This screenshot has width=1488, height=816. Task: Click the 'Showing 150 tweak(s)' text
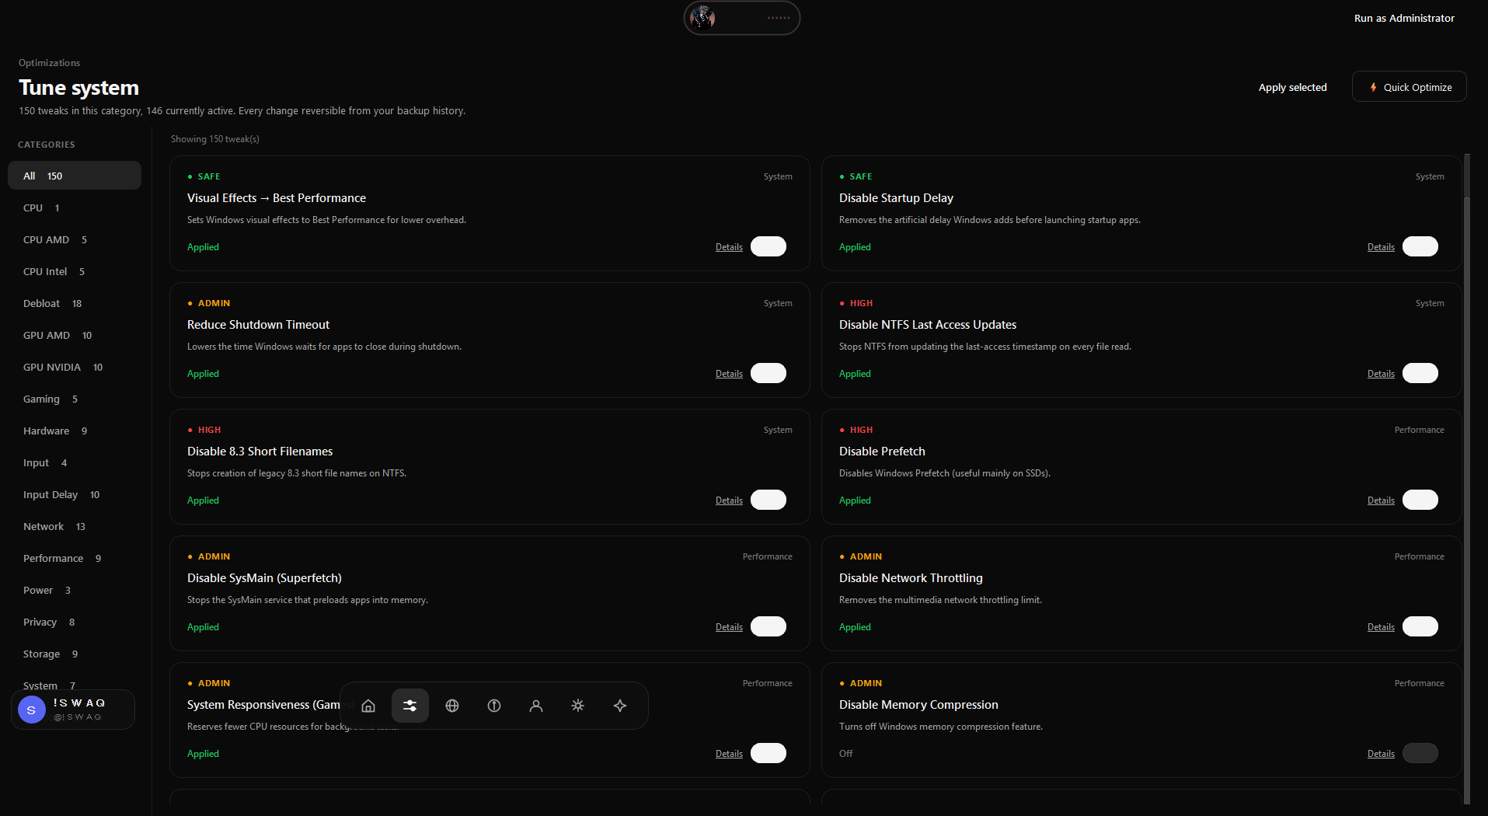click(215, 139)
